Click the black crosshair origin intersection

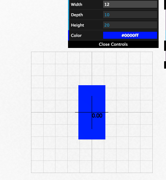click(92, 112)
